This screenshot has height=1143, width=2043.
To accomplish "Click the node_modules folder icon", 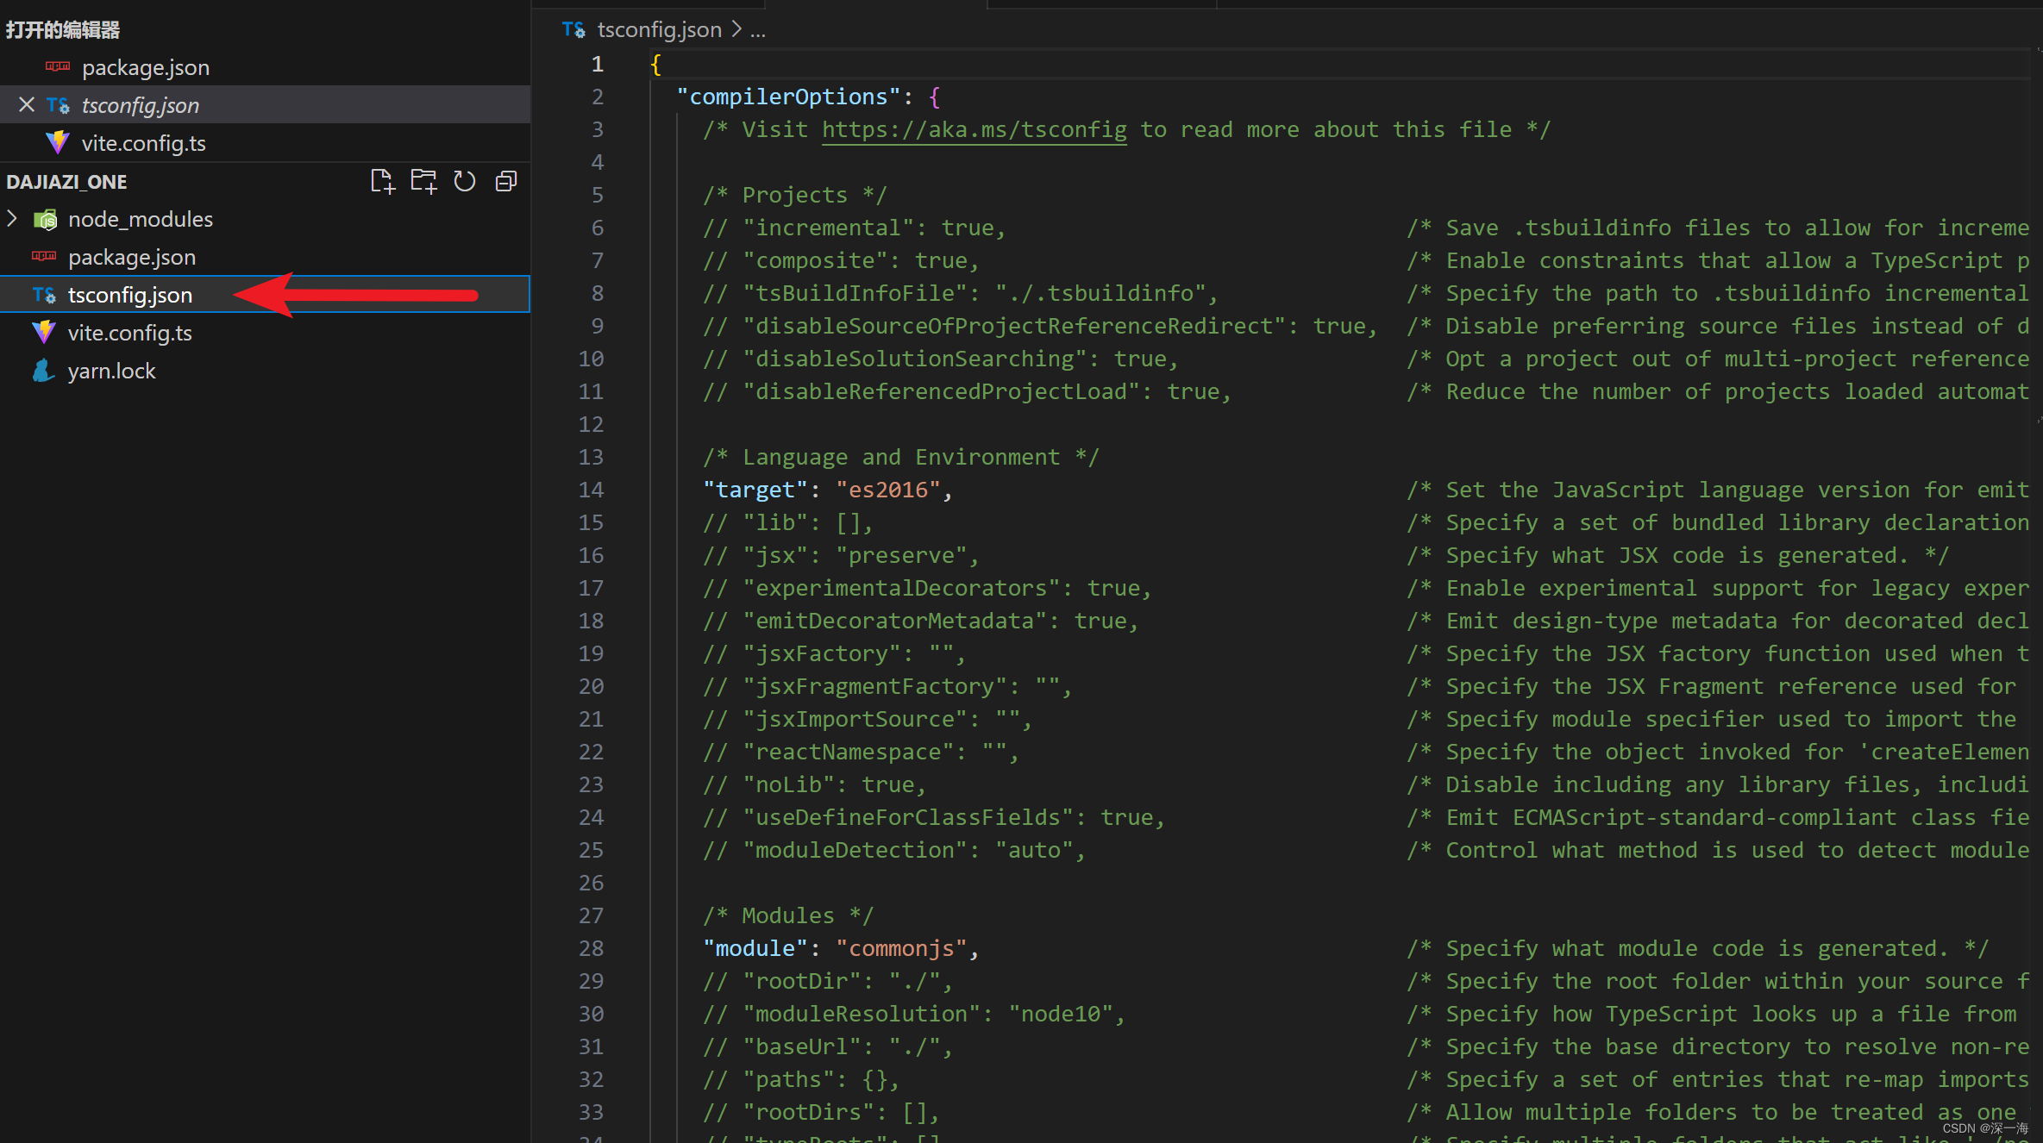I will click(x=46, y=220).
